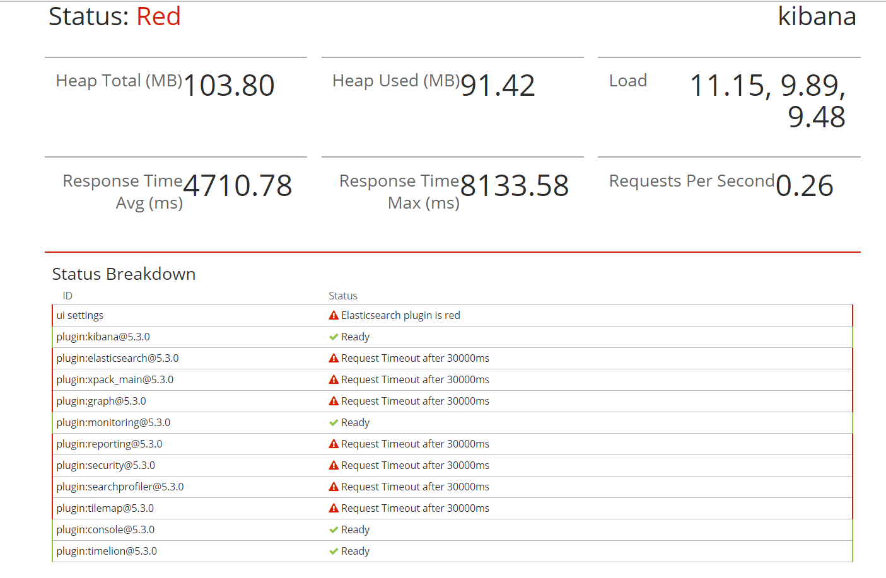Click the timeout message for plugin:reporting@5.3.0
This screenshot has width=886, height=578.
tap(415, 444)
